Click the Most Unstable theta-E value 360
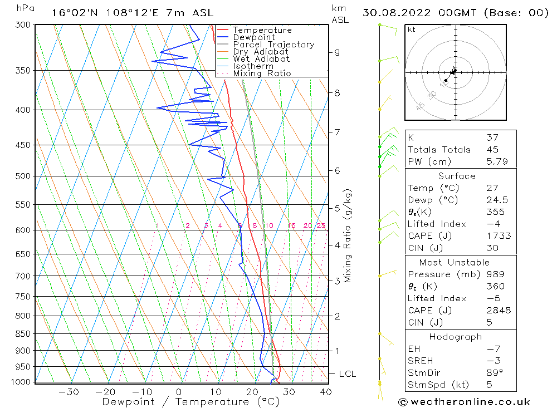Image resolution: width=557 pixels, height=408 pixels. [496, 287]
